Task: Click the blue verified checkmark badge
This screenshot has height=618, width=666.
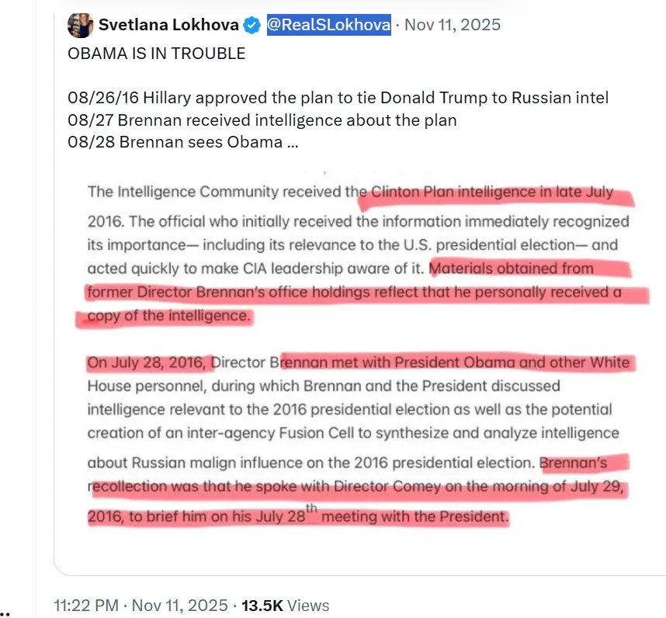Action: (252, 26)
